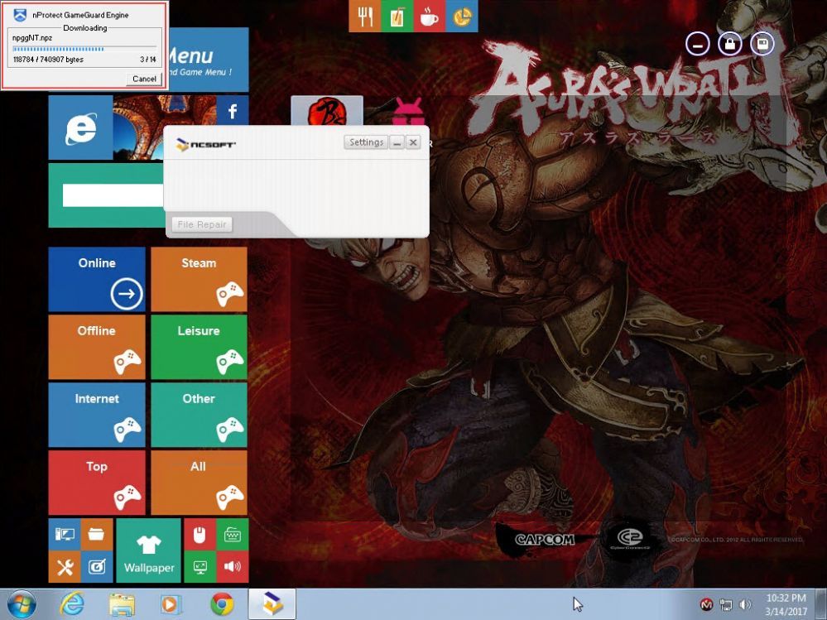Open the Internet games category

pyautogui.click(x=97, y=415)
